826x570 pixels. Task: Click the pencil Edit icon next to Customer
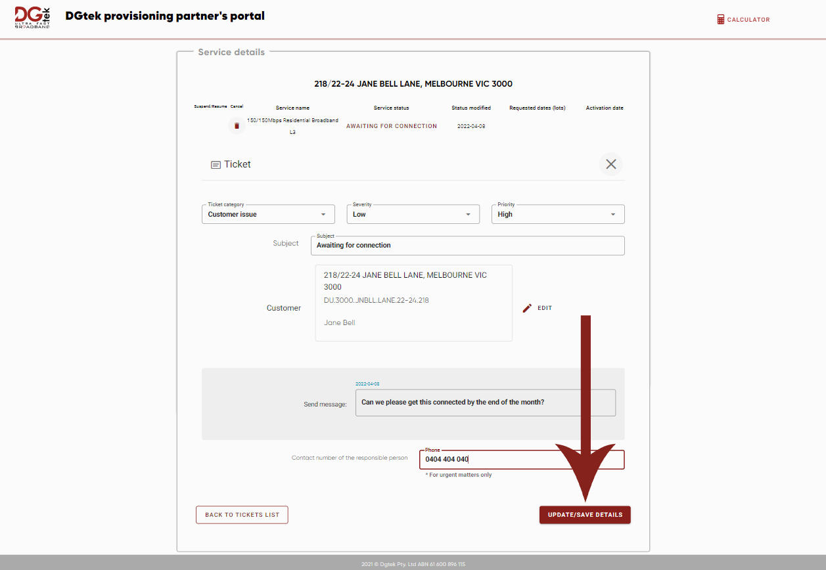pyautogui.click(x=527, y=307)
